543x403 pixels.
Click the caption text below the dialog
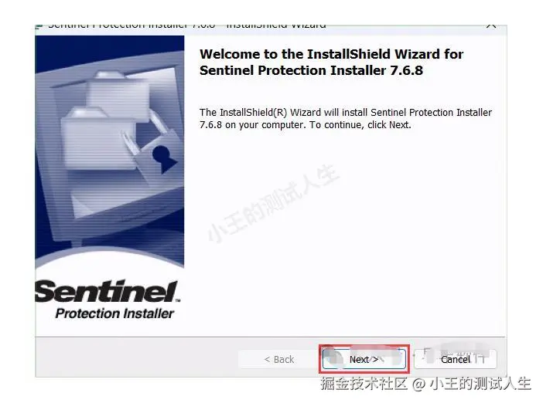tap(425, 384)
